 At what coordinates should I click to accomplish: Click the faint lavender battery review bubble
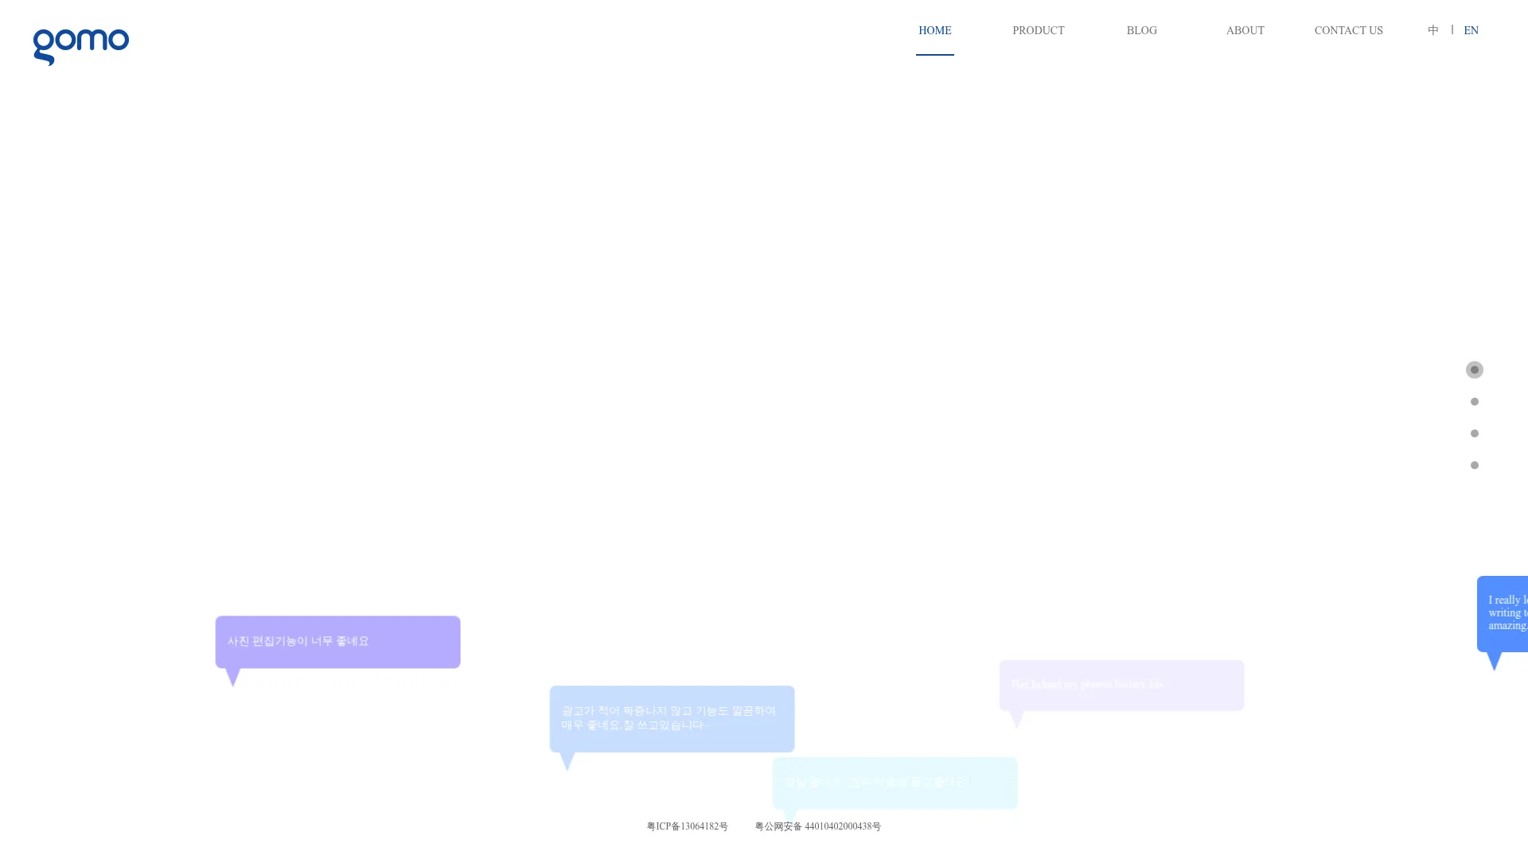point(1121,685)
